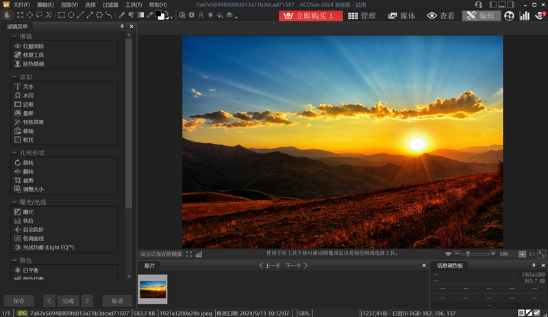Toggle full screen preview icon below image

[189, 254]
